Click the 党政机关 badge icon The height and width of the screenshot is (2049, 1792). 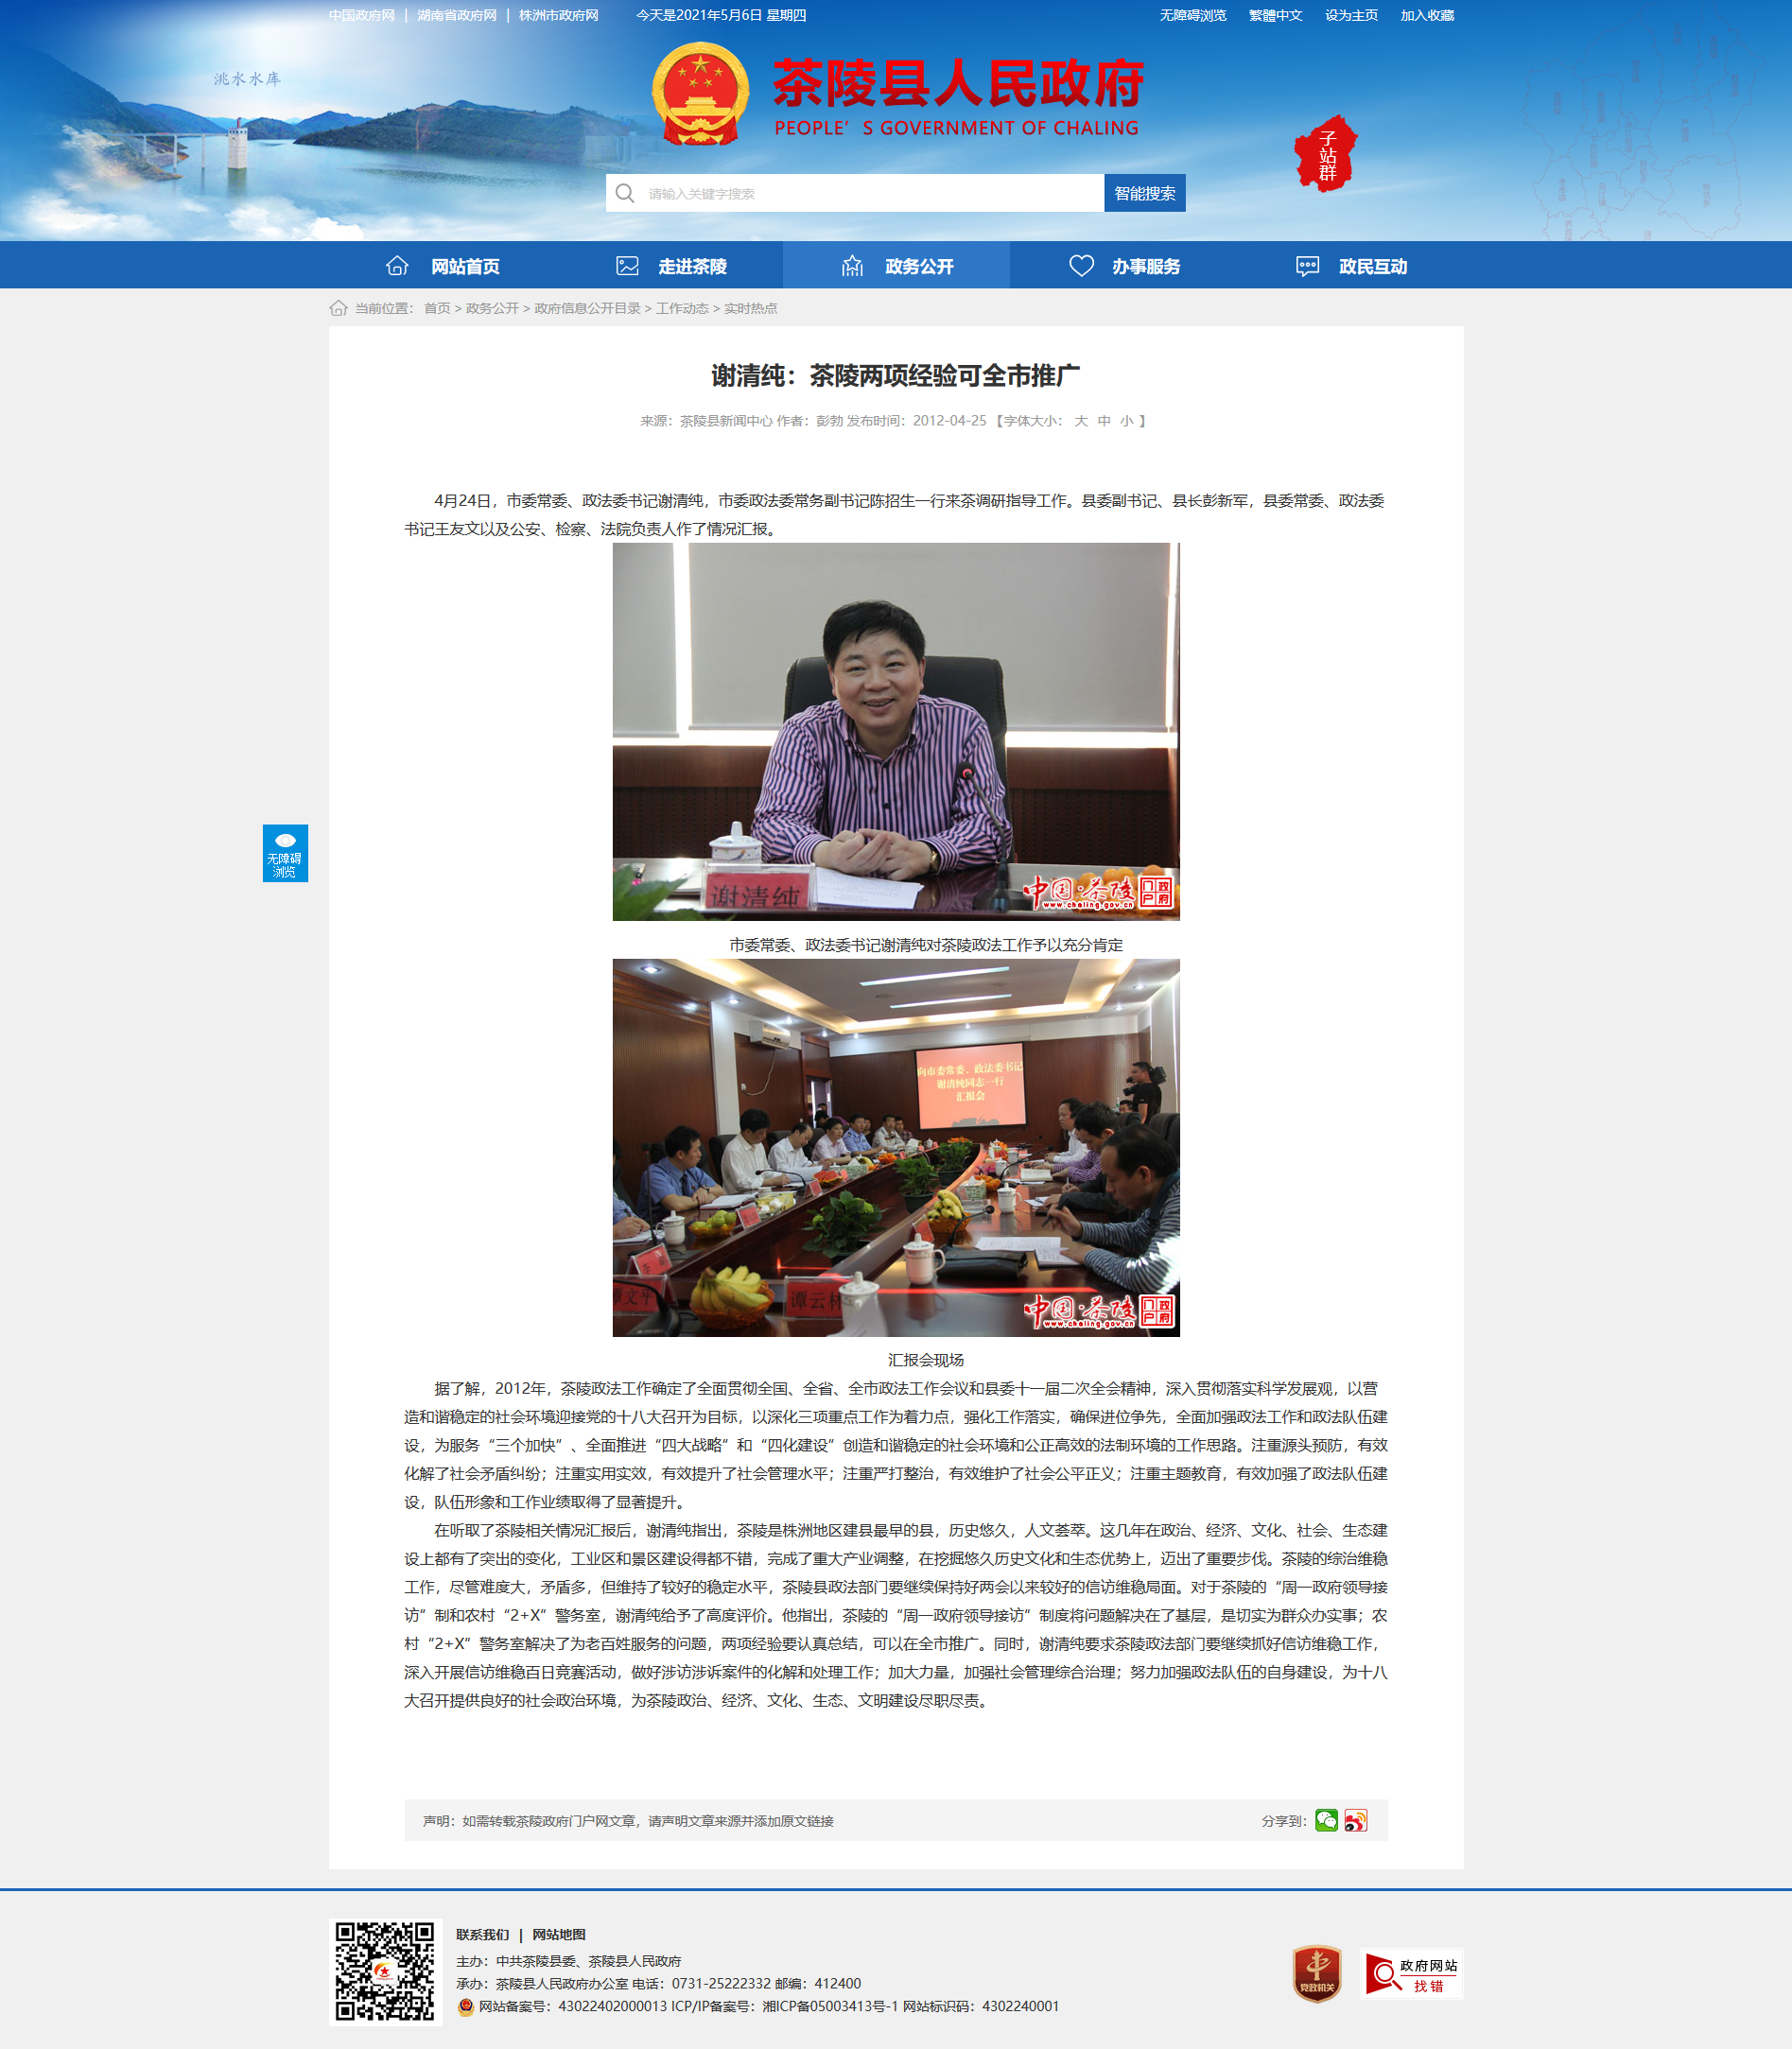(1317, 1973)
